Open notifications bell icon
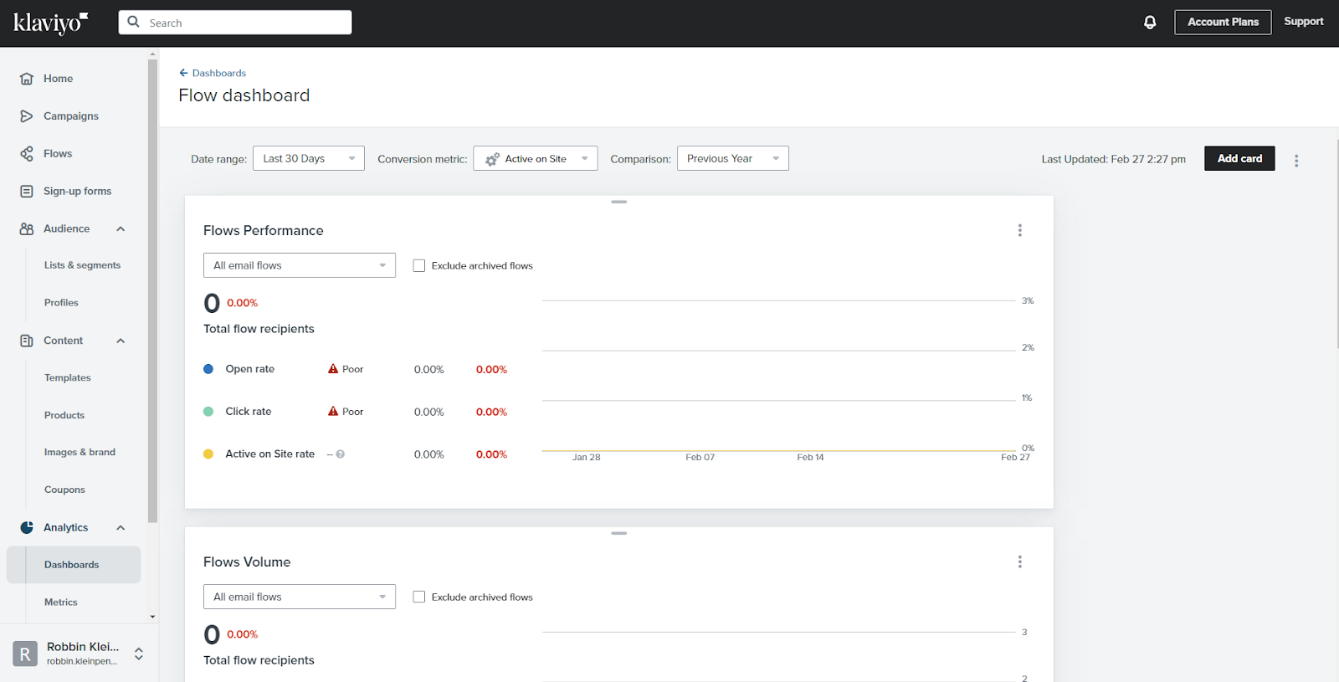 [1150, 23]
